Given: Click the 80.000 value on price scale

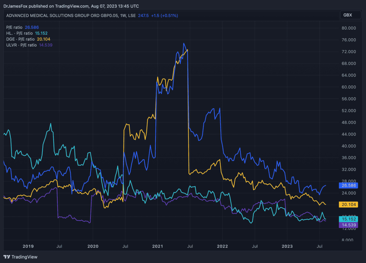Looking at the screenshot, I should 348,28.
